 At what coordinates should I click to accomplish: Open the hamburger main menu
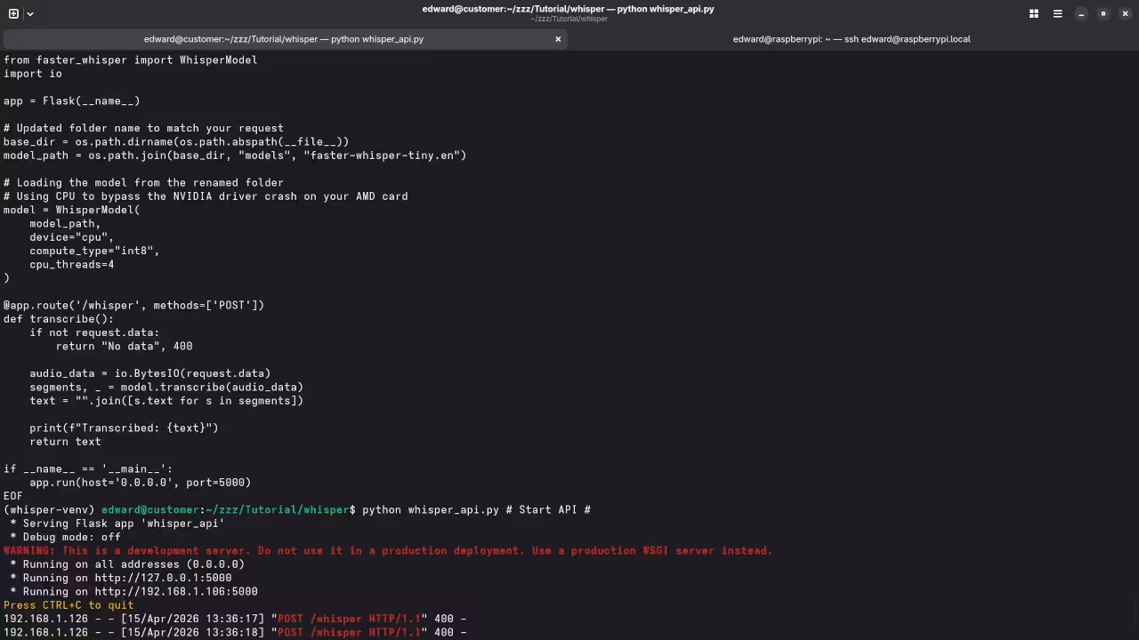1058,13
